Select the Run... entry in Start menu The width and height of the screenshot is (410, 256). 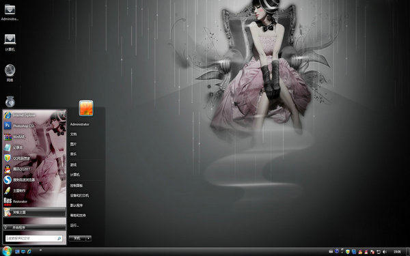point(74,225)
